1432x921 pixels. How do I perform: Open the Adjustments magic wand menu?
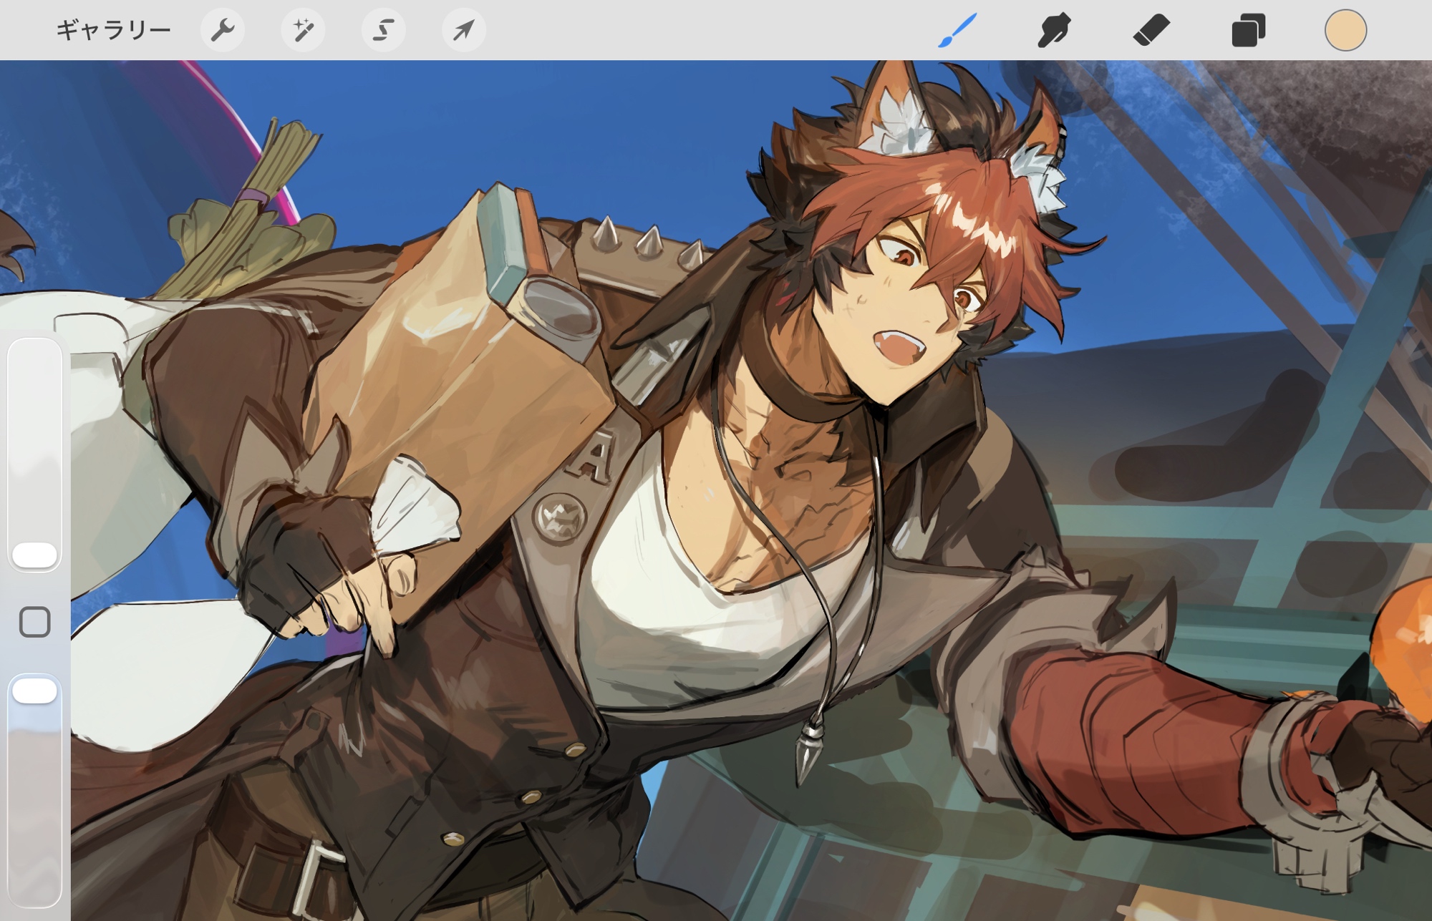(303, 30)
